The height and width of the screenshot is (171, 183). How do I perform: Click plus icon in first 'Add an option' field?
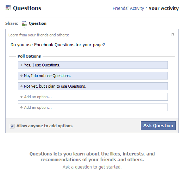21,97
